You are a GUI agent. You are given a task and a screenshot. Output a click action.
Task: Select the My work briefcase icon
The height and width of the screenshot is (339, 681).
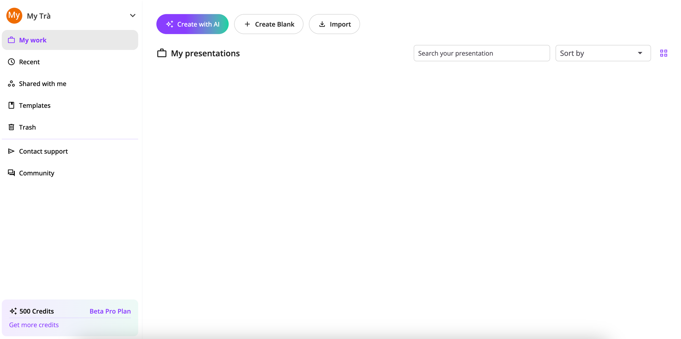click(11, 40)
